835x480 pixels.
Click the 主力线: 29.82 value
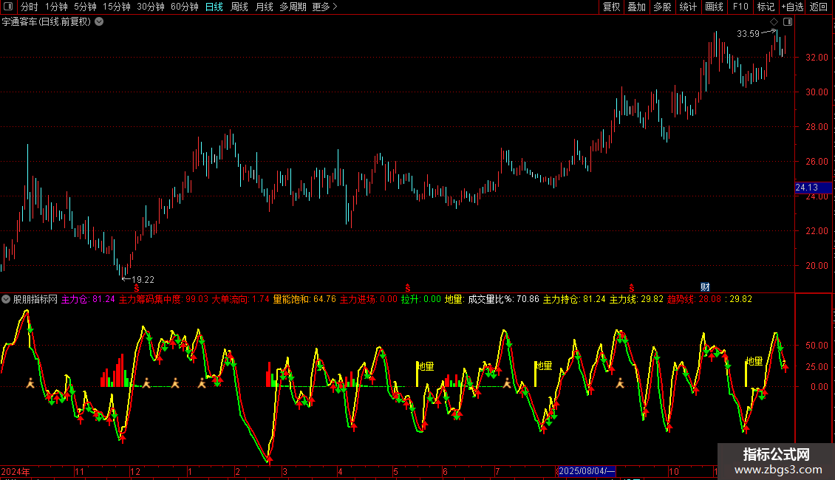point(636,299)
